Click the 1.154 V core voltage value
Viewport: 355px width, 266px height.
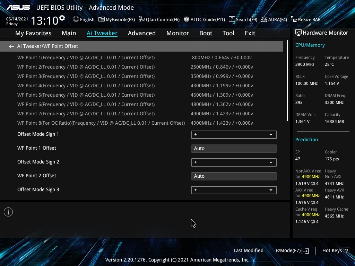332,83
